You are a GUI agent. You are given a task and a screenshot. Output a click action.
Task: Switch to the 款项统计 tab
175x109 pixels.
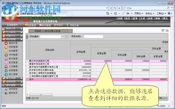[x=58, y=25]
